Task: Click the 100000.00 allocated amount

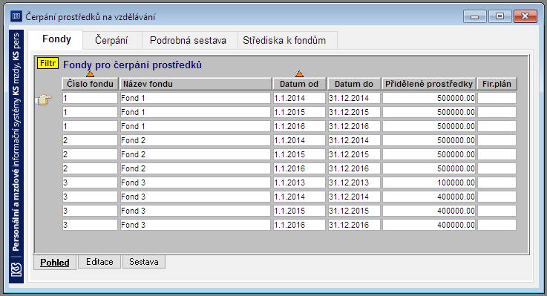Action: [429, 182]
